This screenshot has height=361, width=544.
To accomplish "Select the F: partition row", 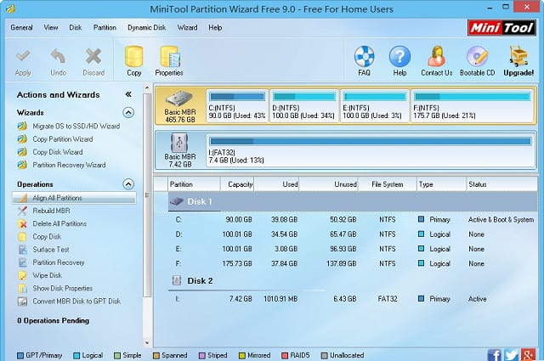I will pyautogui.click(x=353, y=263).
